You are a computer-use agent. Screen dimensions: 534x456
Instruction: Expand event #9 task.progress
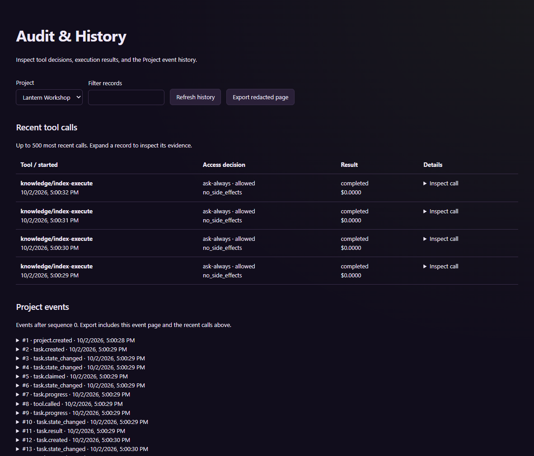tap(73, 413)
